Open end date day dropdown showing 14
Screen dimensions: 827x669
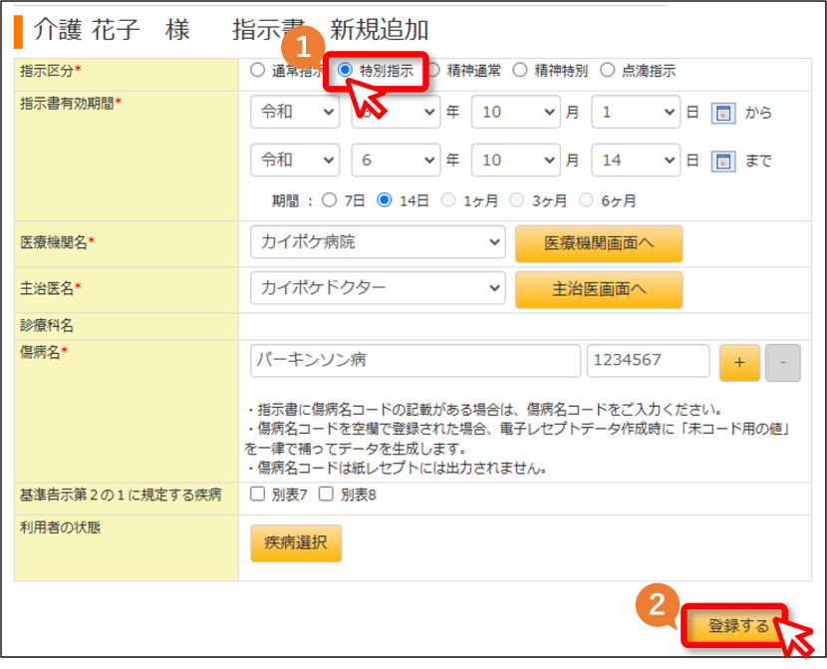636,160
